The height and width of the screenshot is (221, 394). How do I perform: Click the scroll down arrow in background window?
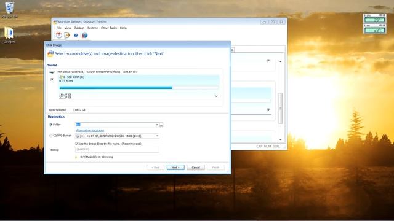(281, 139)
